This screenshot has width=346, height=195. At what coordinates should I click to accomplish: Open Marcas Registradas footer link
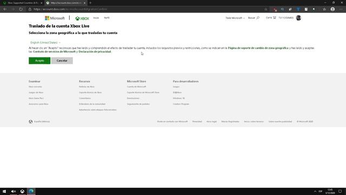tap(230, 121)
